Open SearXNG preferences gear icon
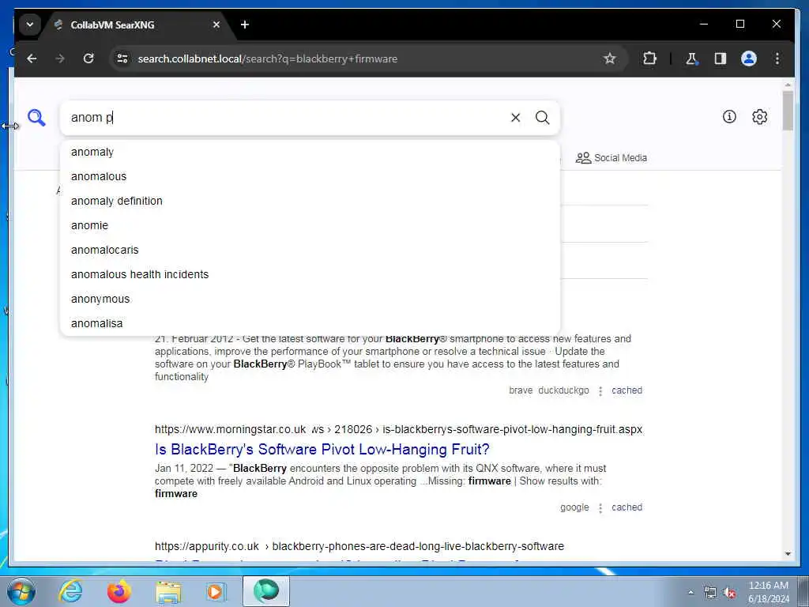Image resolution: width=809 pixels, height=607 pixels. tap(759, 117)
